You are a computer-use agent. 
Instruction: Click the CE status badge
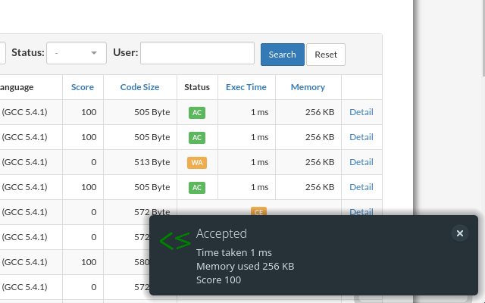coord(258,211)
